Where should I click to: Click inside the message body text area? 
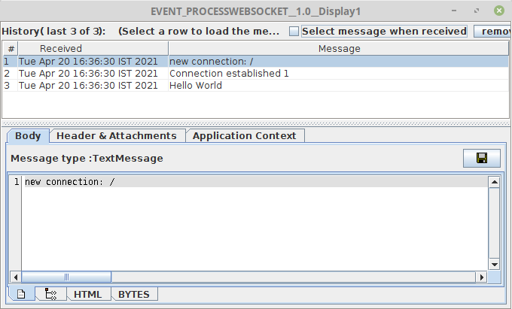248,226
